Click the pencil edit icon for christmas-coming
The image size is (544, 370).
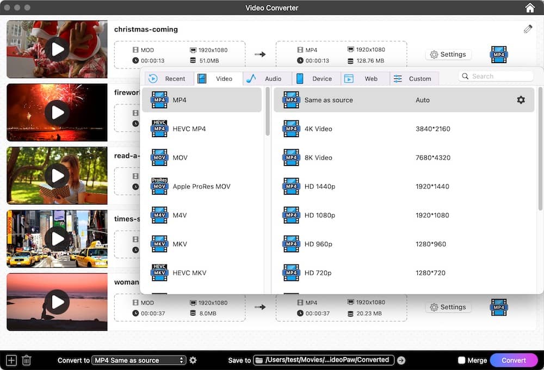(x=528, y=29)
